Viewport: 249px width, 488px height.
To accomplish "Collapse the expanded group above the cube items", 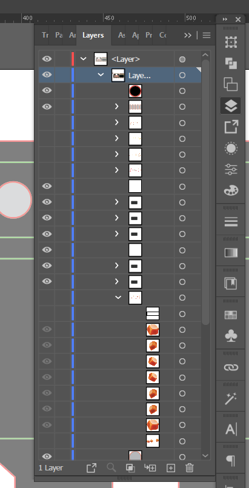I will coord(118,297).
